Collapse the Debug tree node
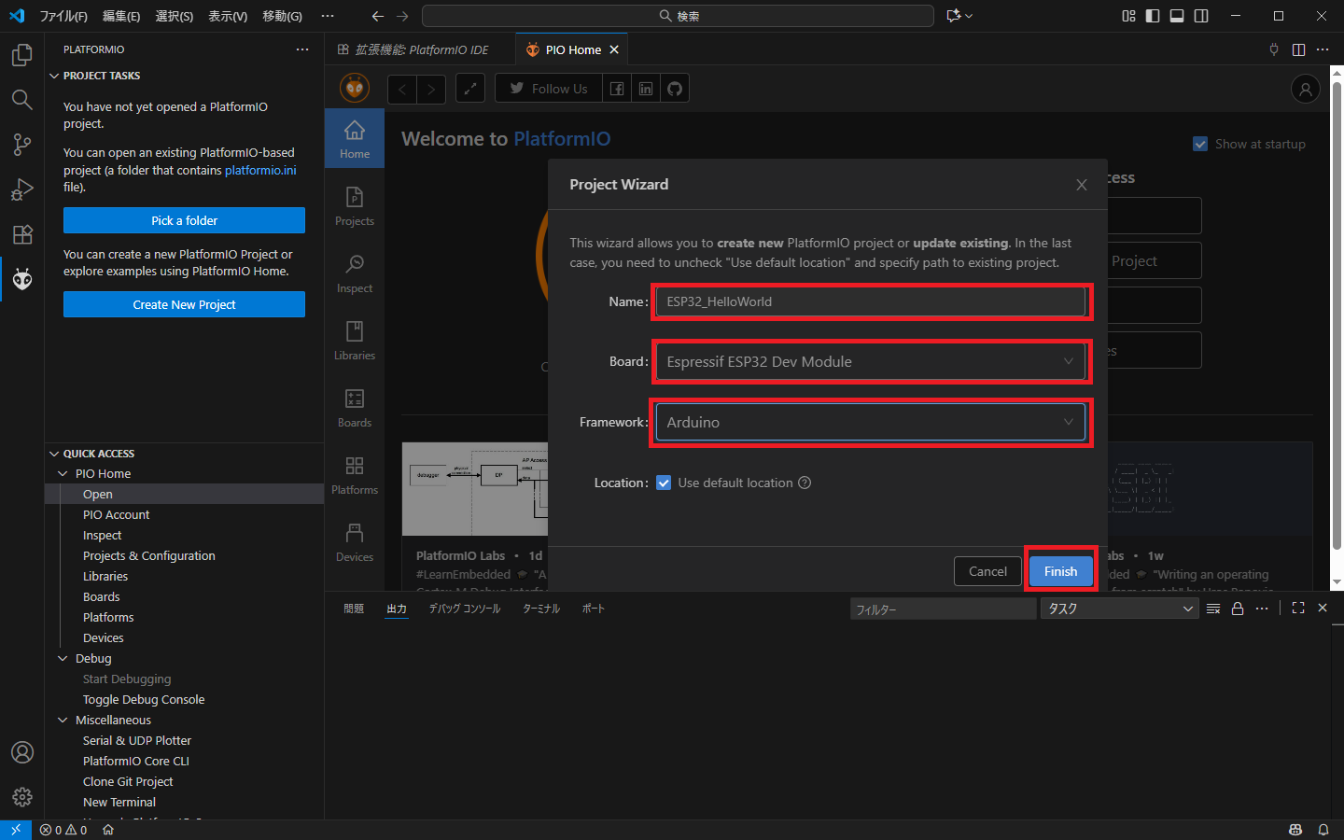1344x840 pixels. coord(63,659)
